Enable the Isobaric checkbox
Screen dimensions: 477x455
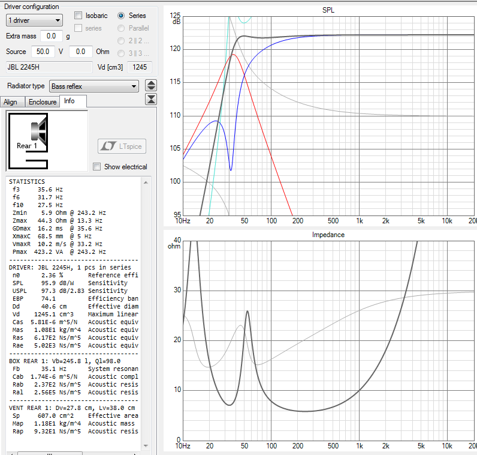[79, 15]
